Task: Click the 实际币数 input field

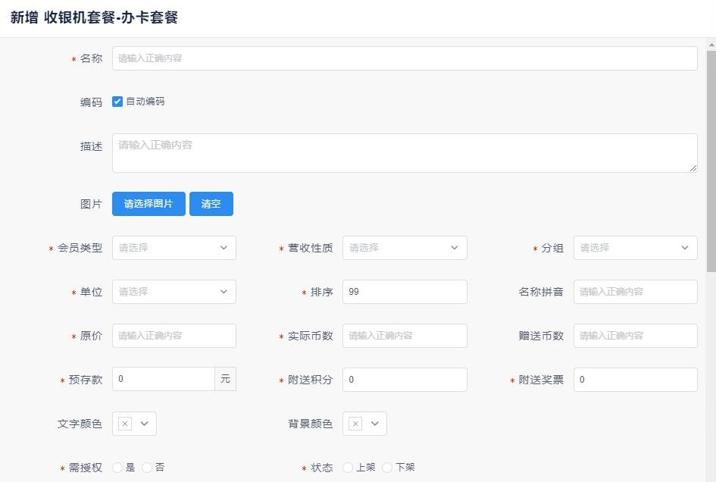Action: pyautogui.click(x=405, y=335)
